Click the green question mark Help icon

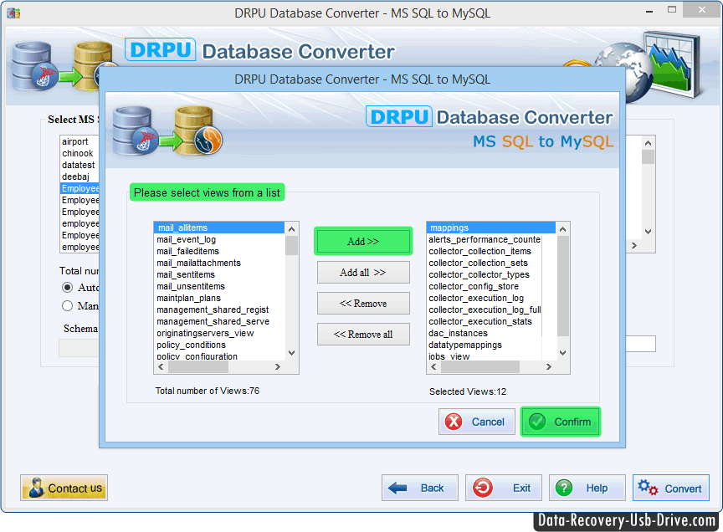click(x=564, y=488)
